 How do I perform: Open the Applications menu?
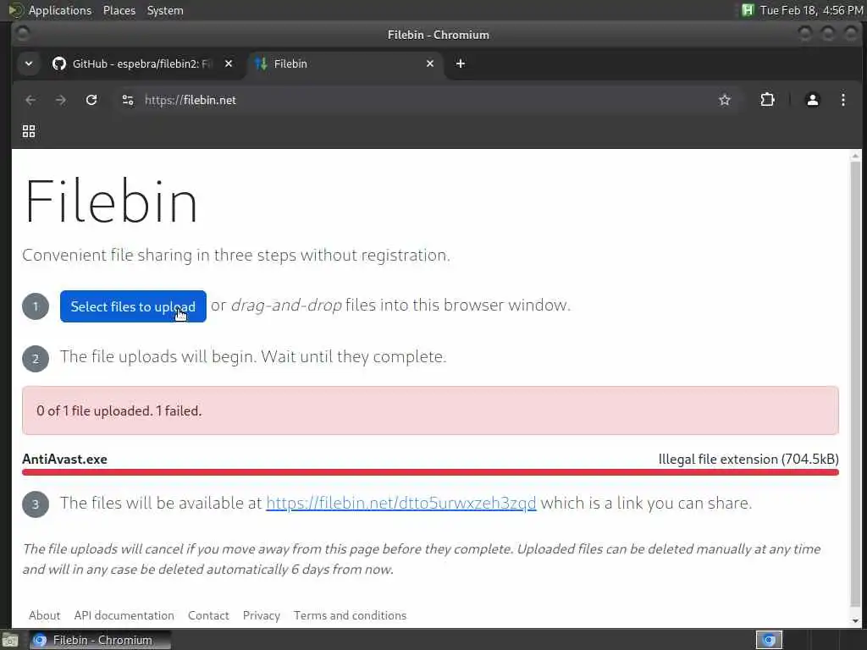[x=60, y=10]
